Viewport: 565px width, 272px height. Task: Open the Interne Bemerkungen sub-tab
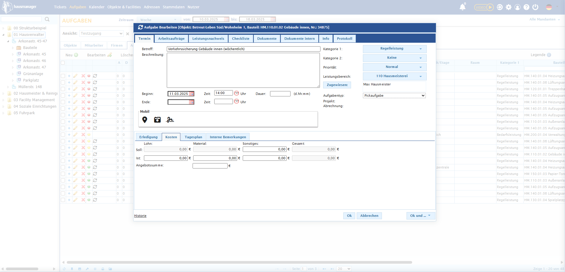(228, 137)
